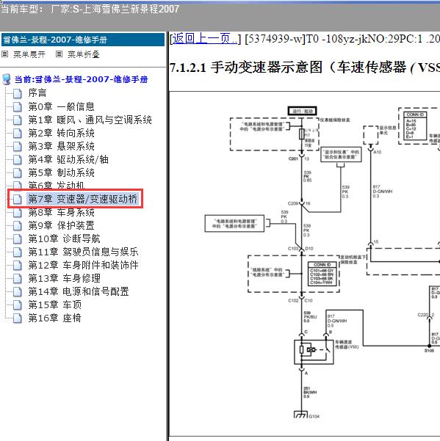Viewport: 440px width, 441px height.
Task: Select 第13章 车身修理
Action: 64,278
